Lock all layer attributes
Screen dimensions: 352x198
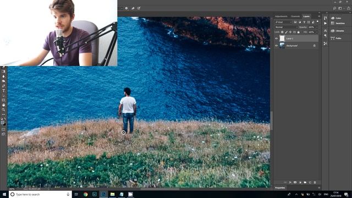(x=298, y=32)
